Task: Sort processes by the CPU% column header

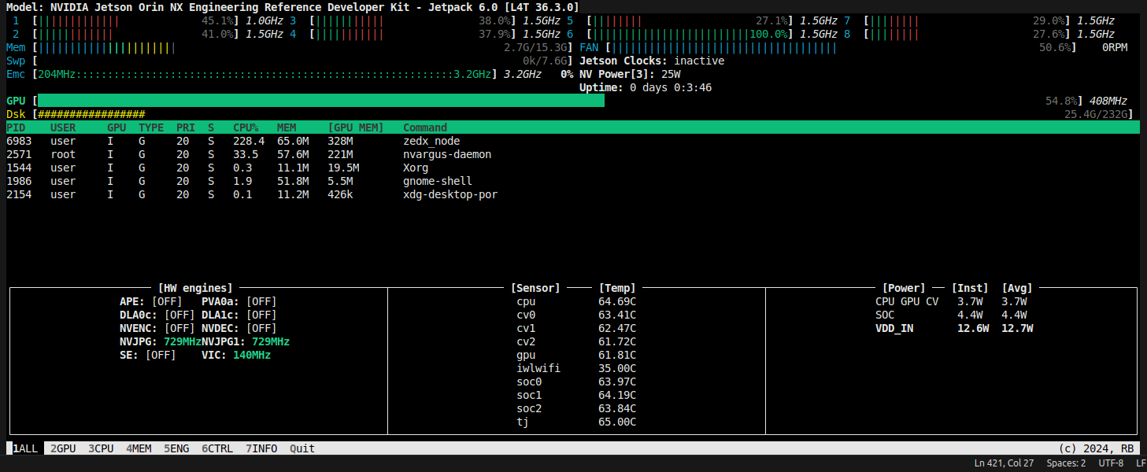Action: point(246,127)
